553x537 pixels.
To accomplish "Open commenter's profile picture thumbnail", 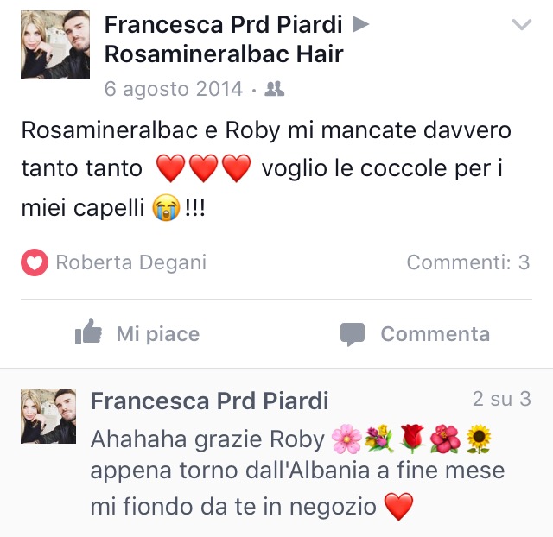I will tap(48, 416).
